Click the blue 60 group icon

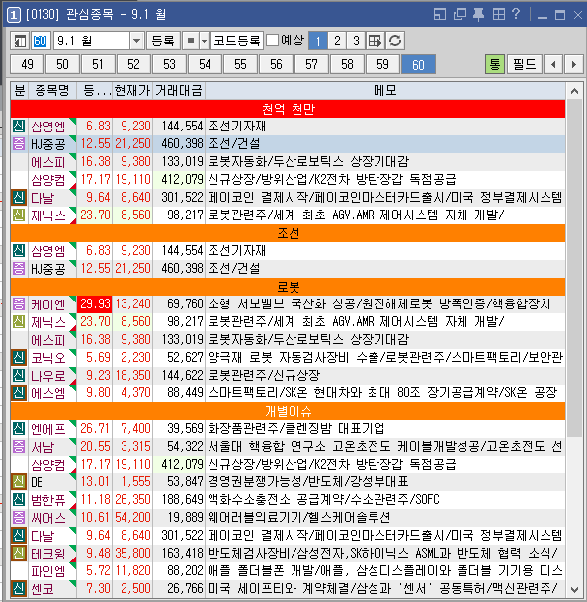[40, 41]
